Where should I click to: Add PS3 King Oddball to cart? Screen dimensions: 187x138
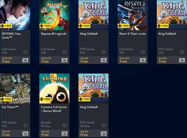(x=182, y=60)
